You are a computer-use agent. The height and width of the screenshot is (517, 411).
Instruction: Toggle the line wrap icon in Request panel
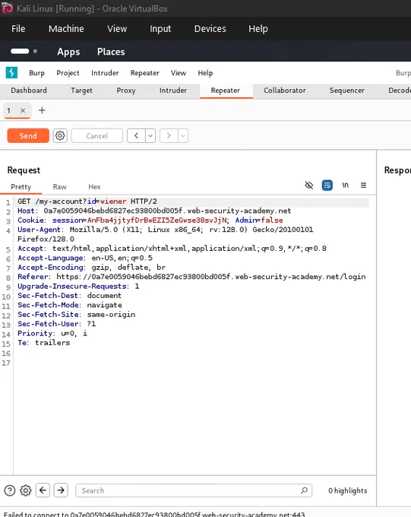[327, 186]
